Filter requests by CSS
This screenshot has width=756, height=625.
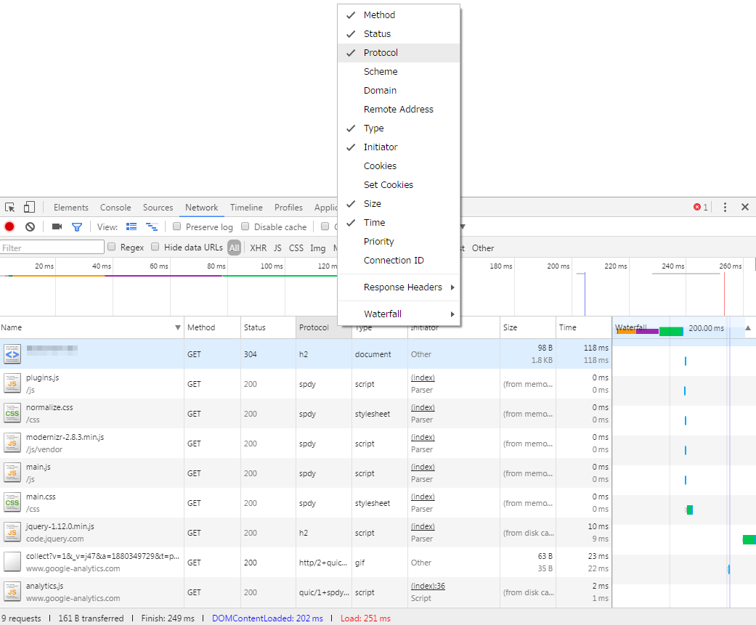point(296,248)
